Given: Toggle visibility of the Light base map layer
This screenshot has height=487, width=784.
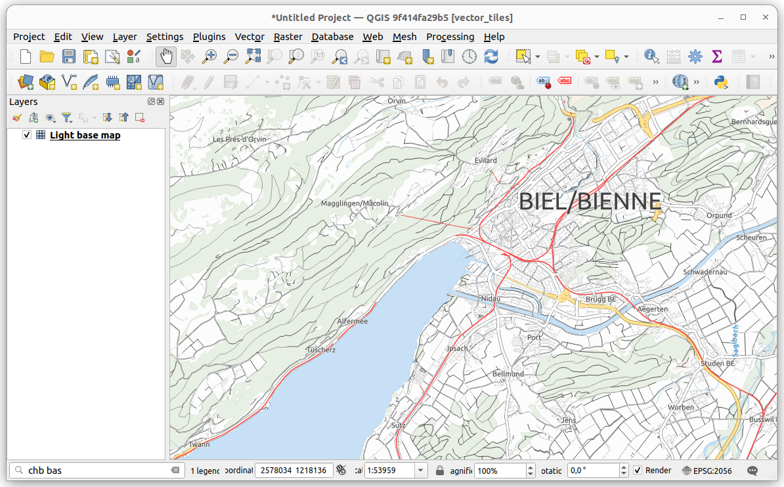Looking at the screenshot, I should 26,135.
